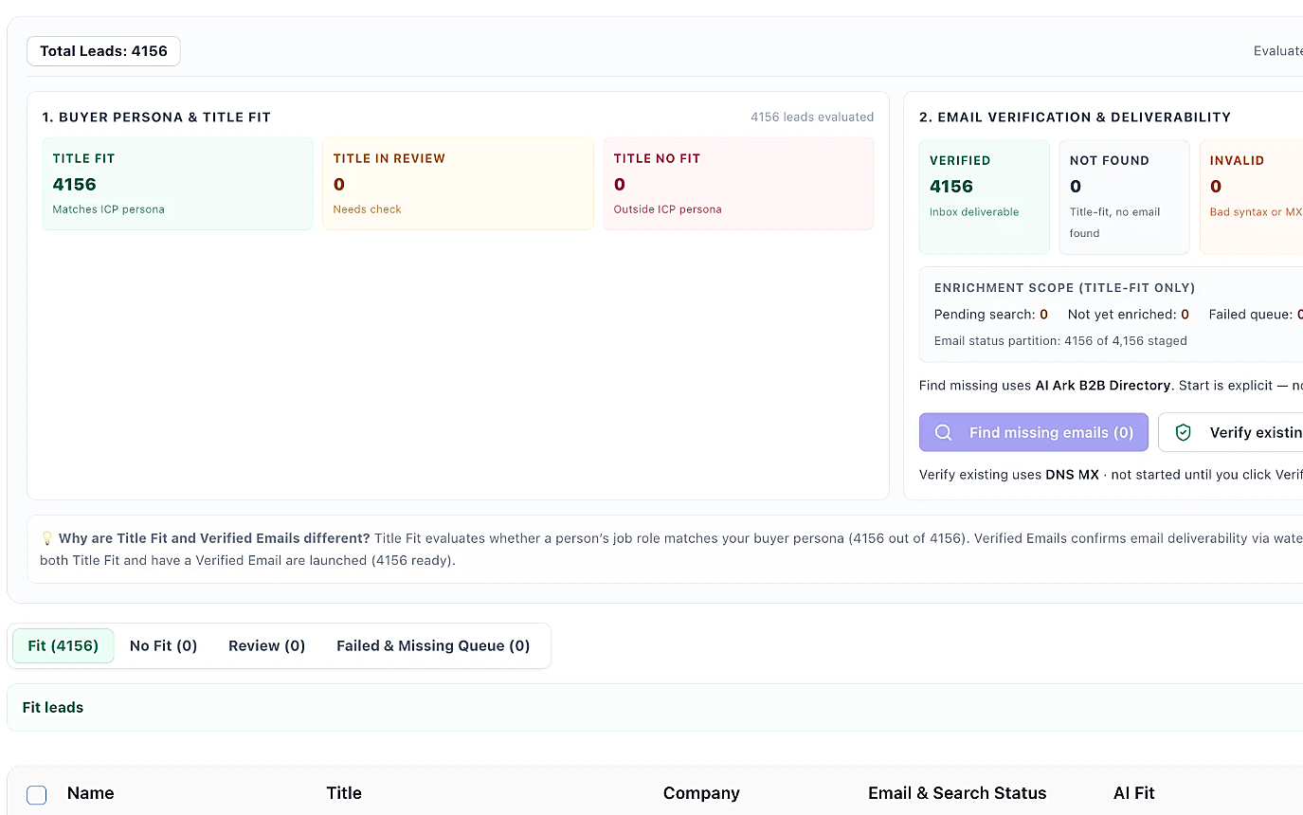Click the 'Not yet enriched: 0' value

tap(1129, 314)
